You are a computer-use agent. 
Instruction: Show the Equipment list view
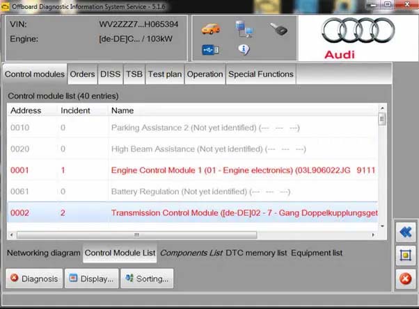317,253
